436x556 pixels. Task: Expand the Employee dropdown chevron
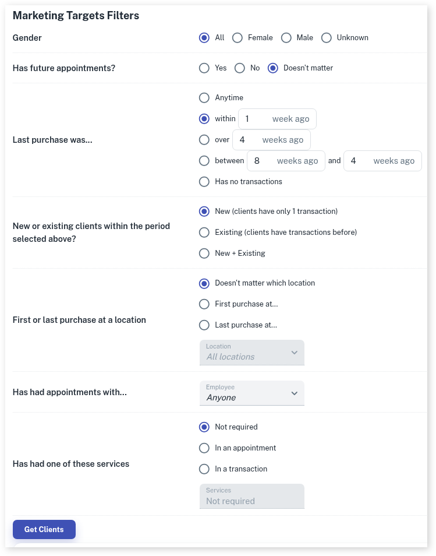(x=294, y=393)
